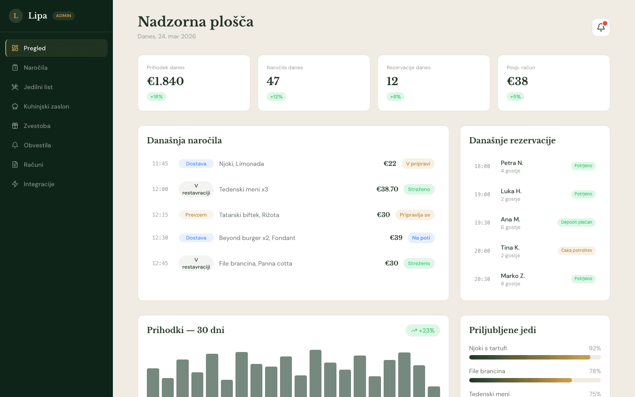
Task: Go to Jedilni list section
Action: coord(56,87)
